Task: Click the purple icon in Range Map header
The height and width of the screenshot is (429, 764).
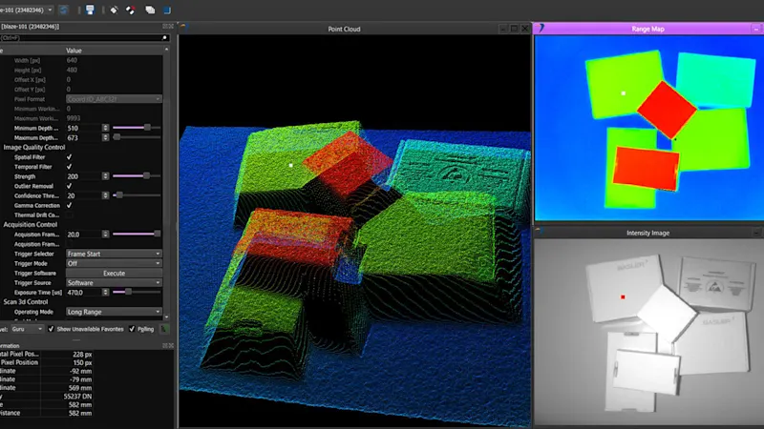Action: pyautogui.click(x=542, y=29)
